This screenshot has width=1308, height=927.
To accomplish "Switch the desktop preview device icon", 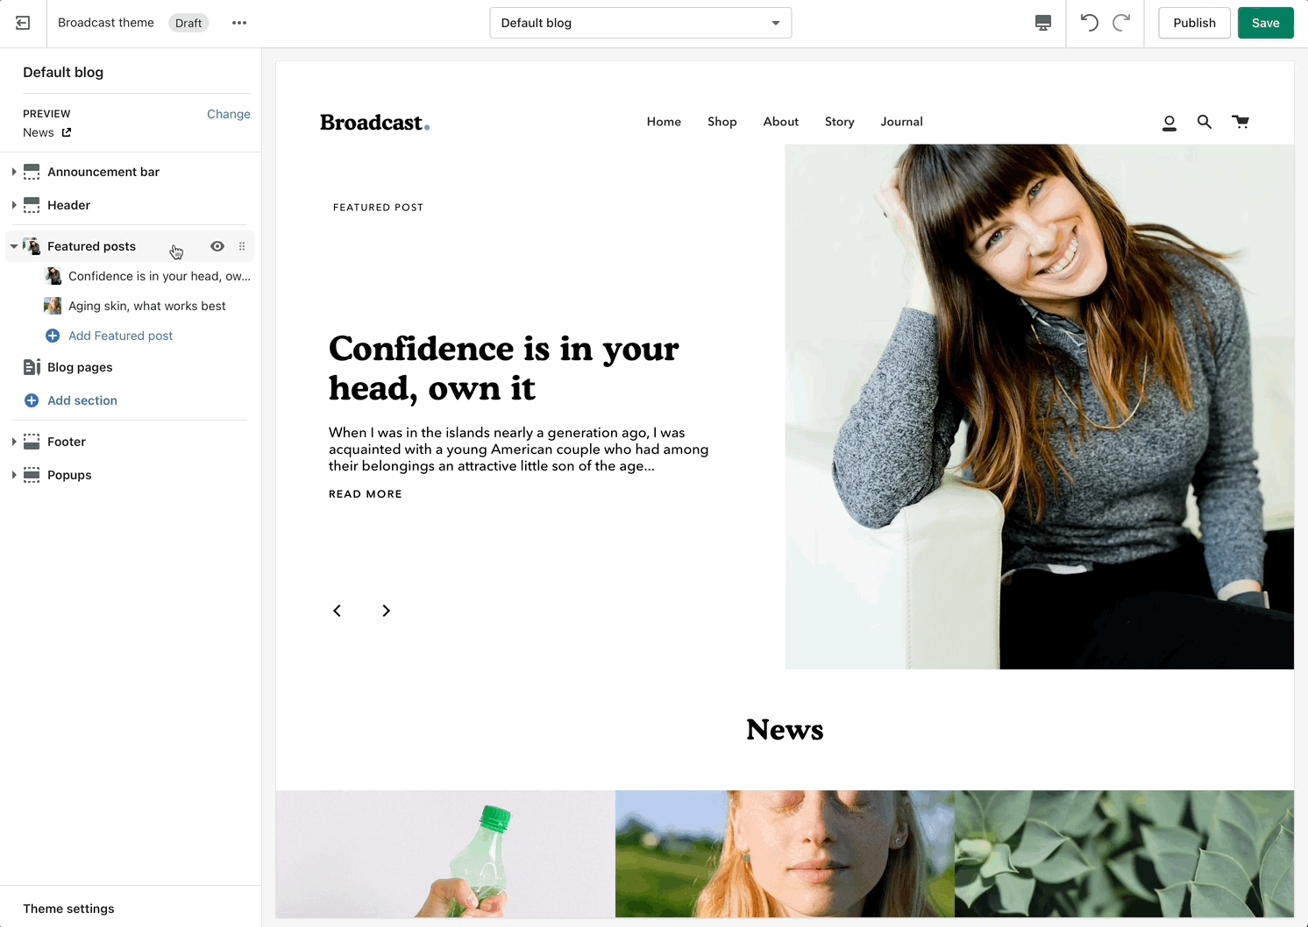I will pyautogui.click(x=1042, y=23).
